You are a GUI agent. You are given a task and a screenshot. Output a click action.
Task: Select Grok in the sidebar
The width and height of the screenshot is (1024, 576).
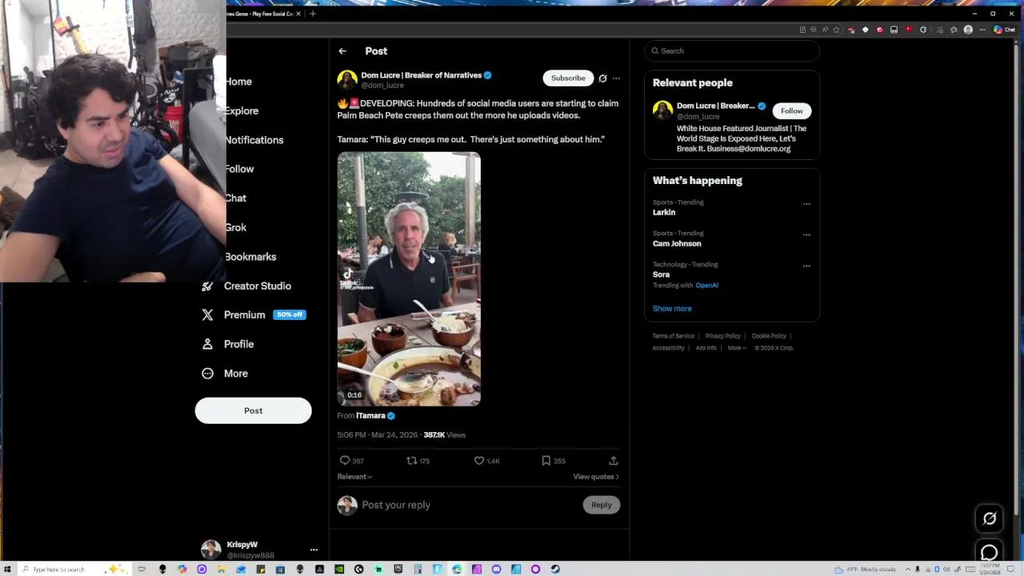236,227
